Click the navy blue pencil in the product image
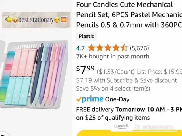182x136 pixels. [37, 74]
